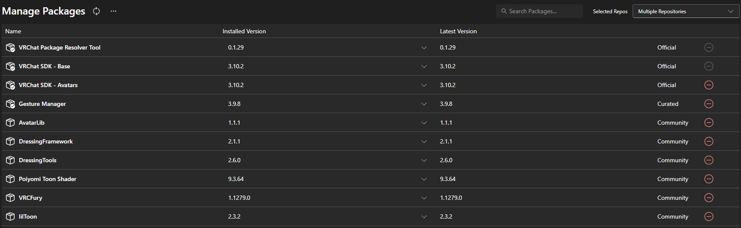Click the Installed Version column header
Screen dimensions: 741x228
tap(244, 31)
